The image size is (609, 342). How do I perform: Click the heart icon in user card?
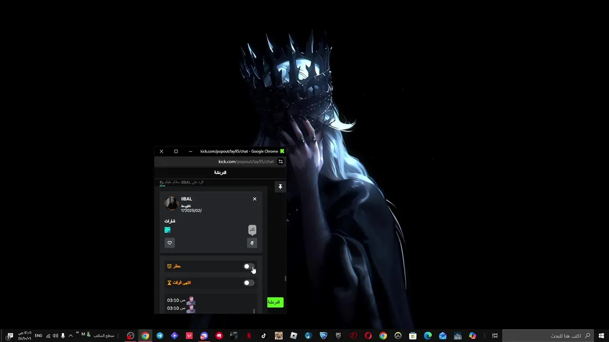(x=169, y=243)
